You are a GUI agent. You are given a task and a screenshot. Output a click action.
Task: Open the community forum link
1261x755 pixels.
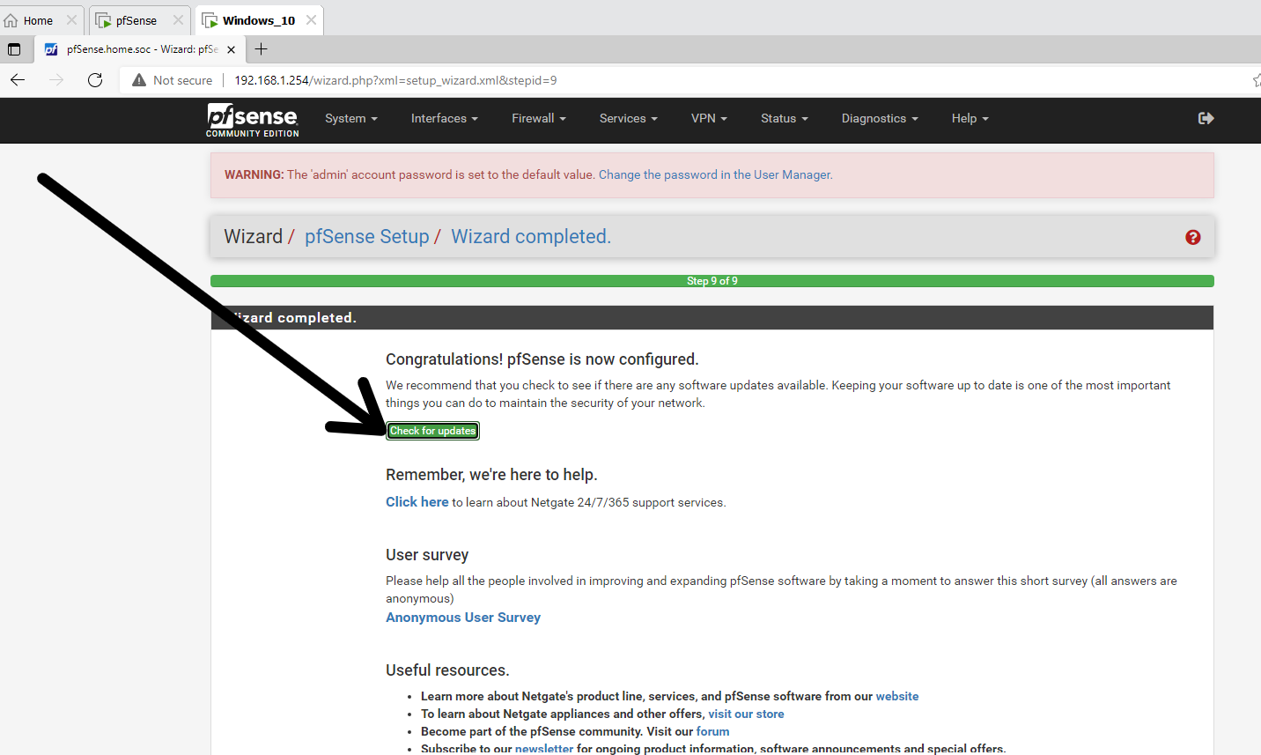pos(713,731)
